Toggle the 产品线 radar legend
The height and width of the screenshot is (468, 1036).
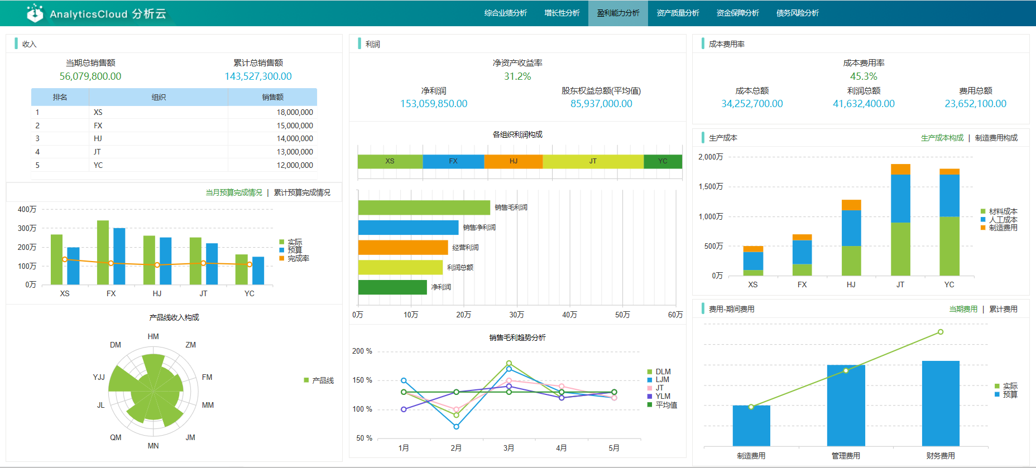click(x=319, y=380)
